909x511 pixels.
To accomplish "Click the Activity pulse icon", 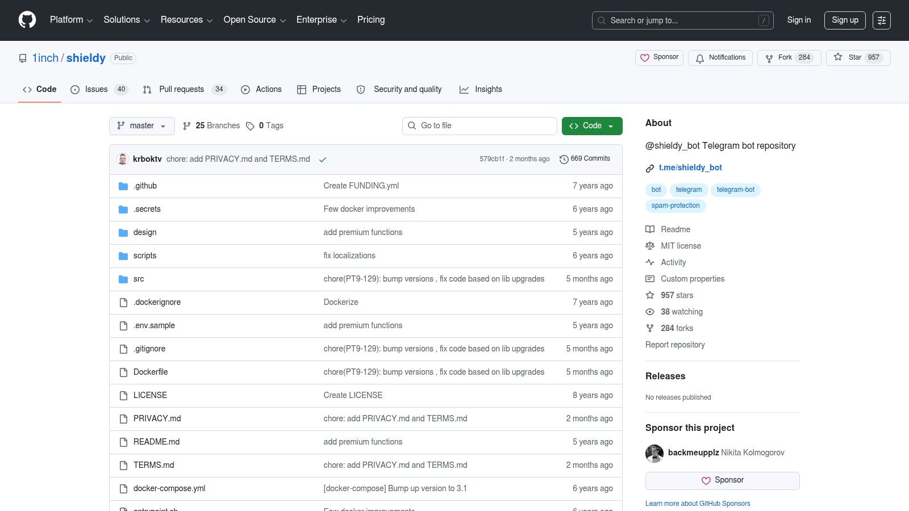I will [x=650, y=262].
